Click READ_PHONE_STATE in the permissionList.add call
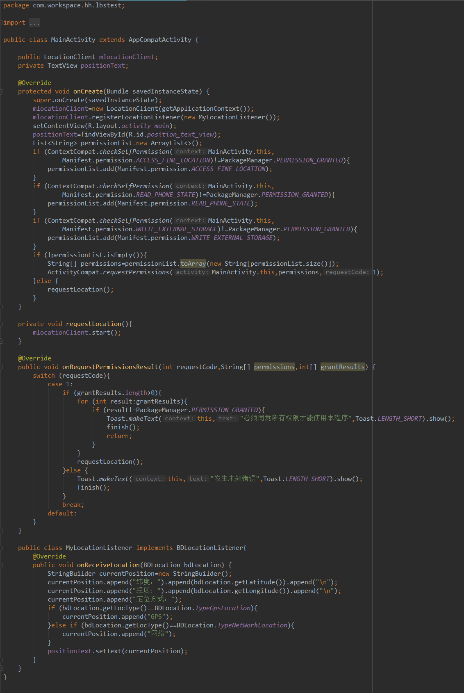 point(221,203)
